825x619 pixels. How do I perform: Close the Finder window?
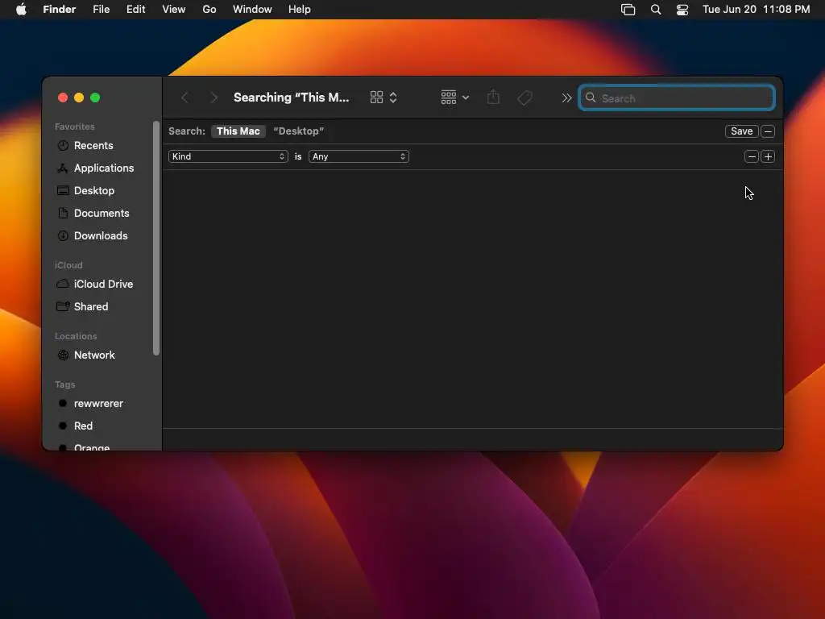[63, 98]
